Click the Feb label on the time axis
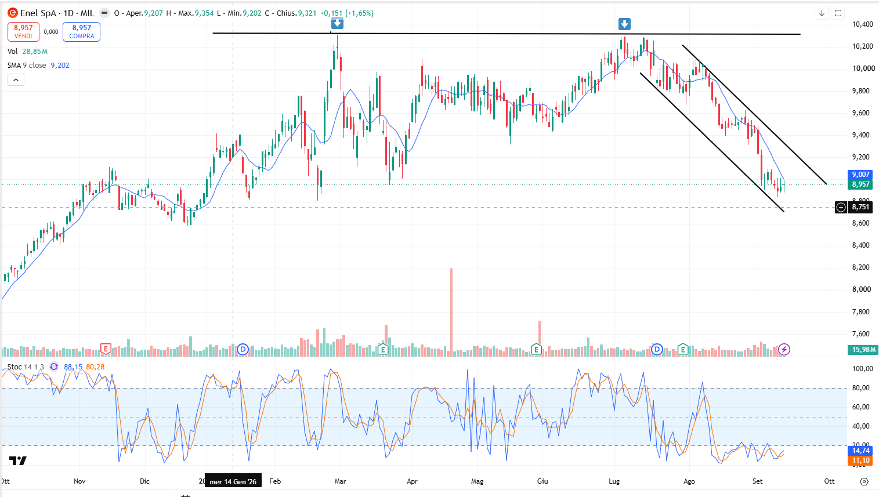The height and width of the screenshot is (497, 879). 275,481
